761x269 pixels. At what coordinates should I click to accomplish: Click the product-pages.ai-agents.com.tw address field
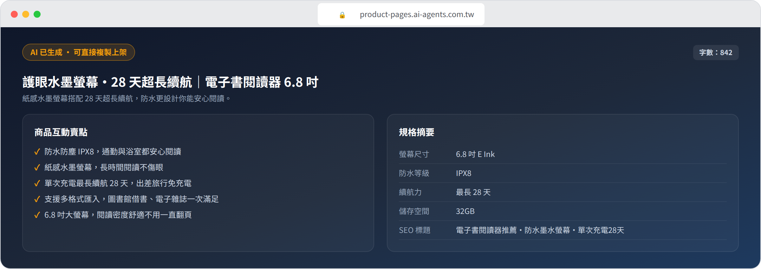pos(401,14)
